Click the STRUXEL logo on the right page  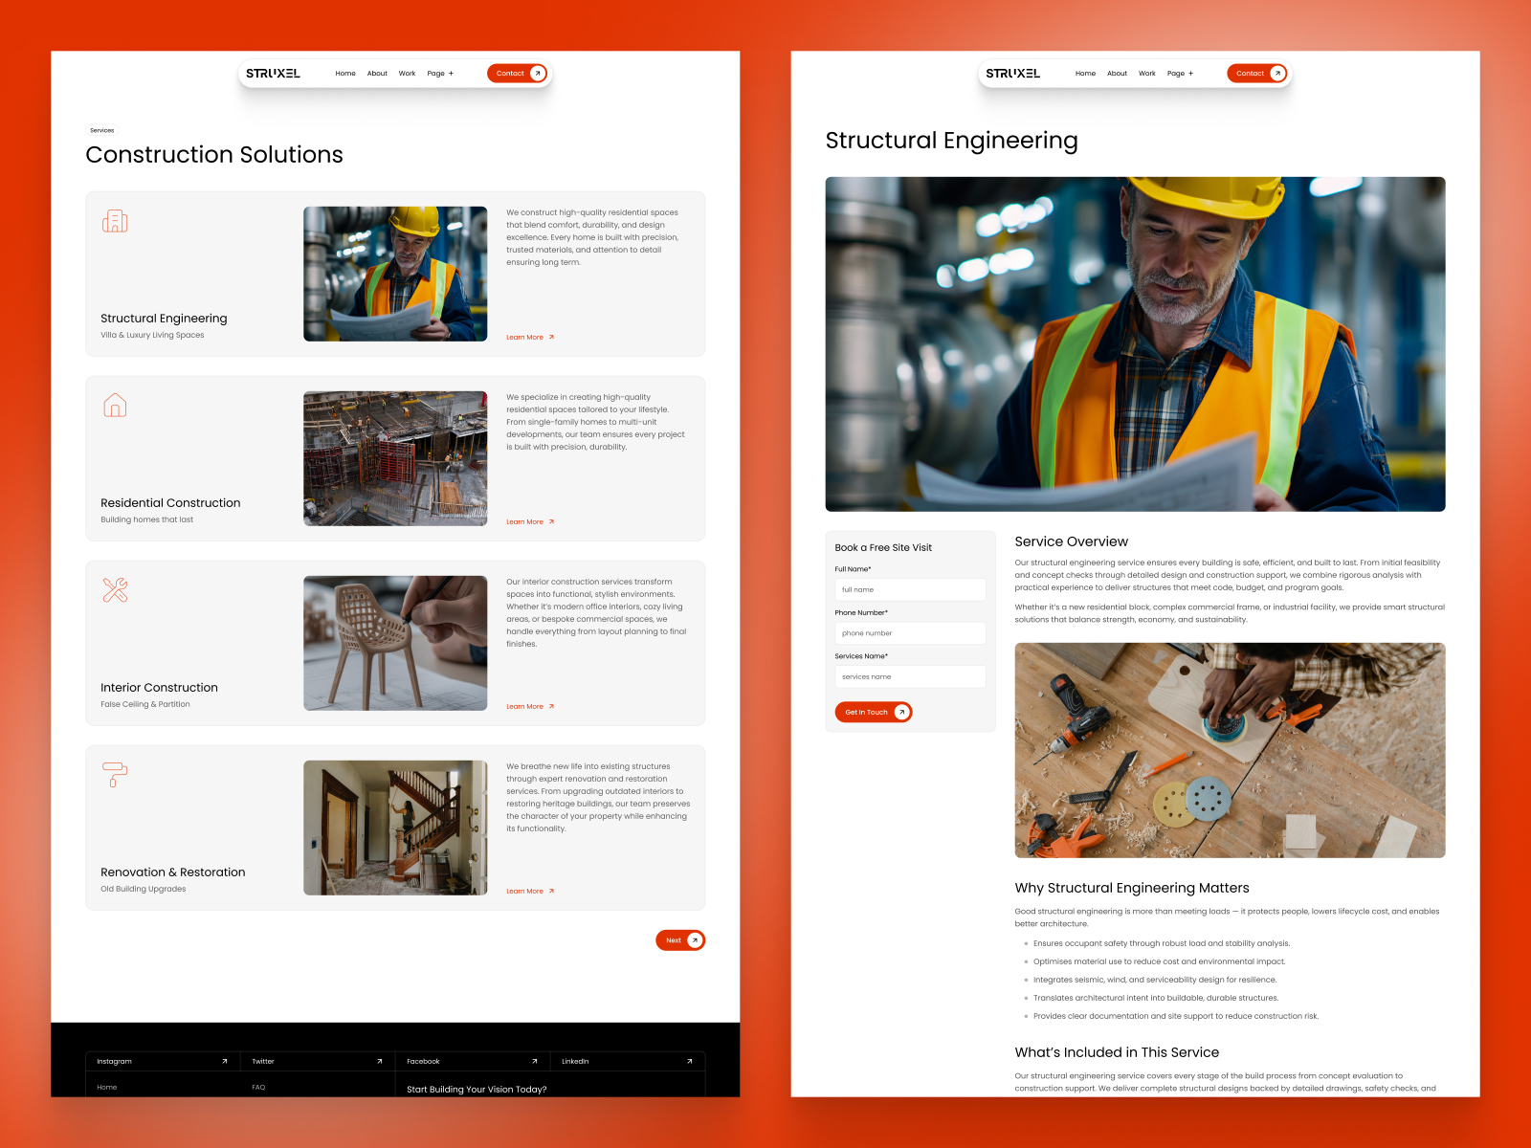(1012, 74)
